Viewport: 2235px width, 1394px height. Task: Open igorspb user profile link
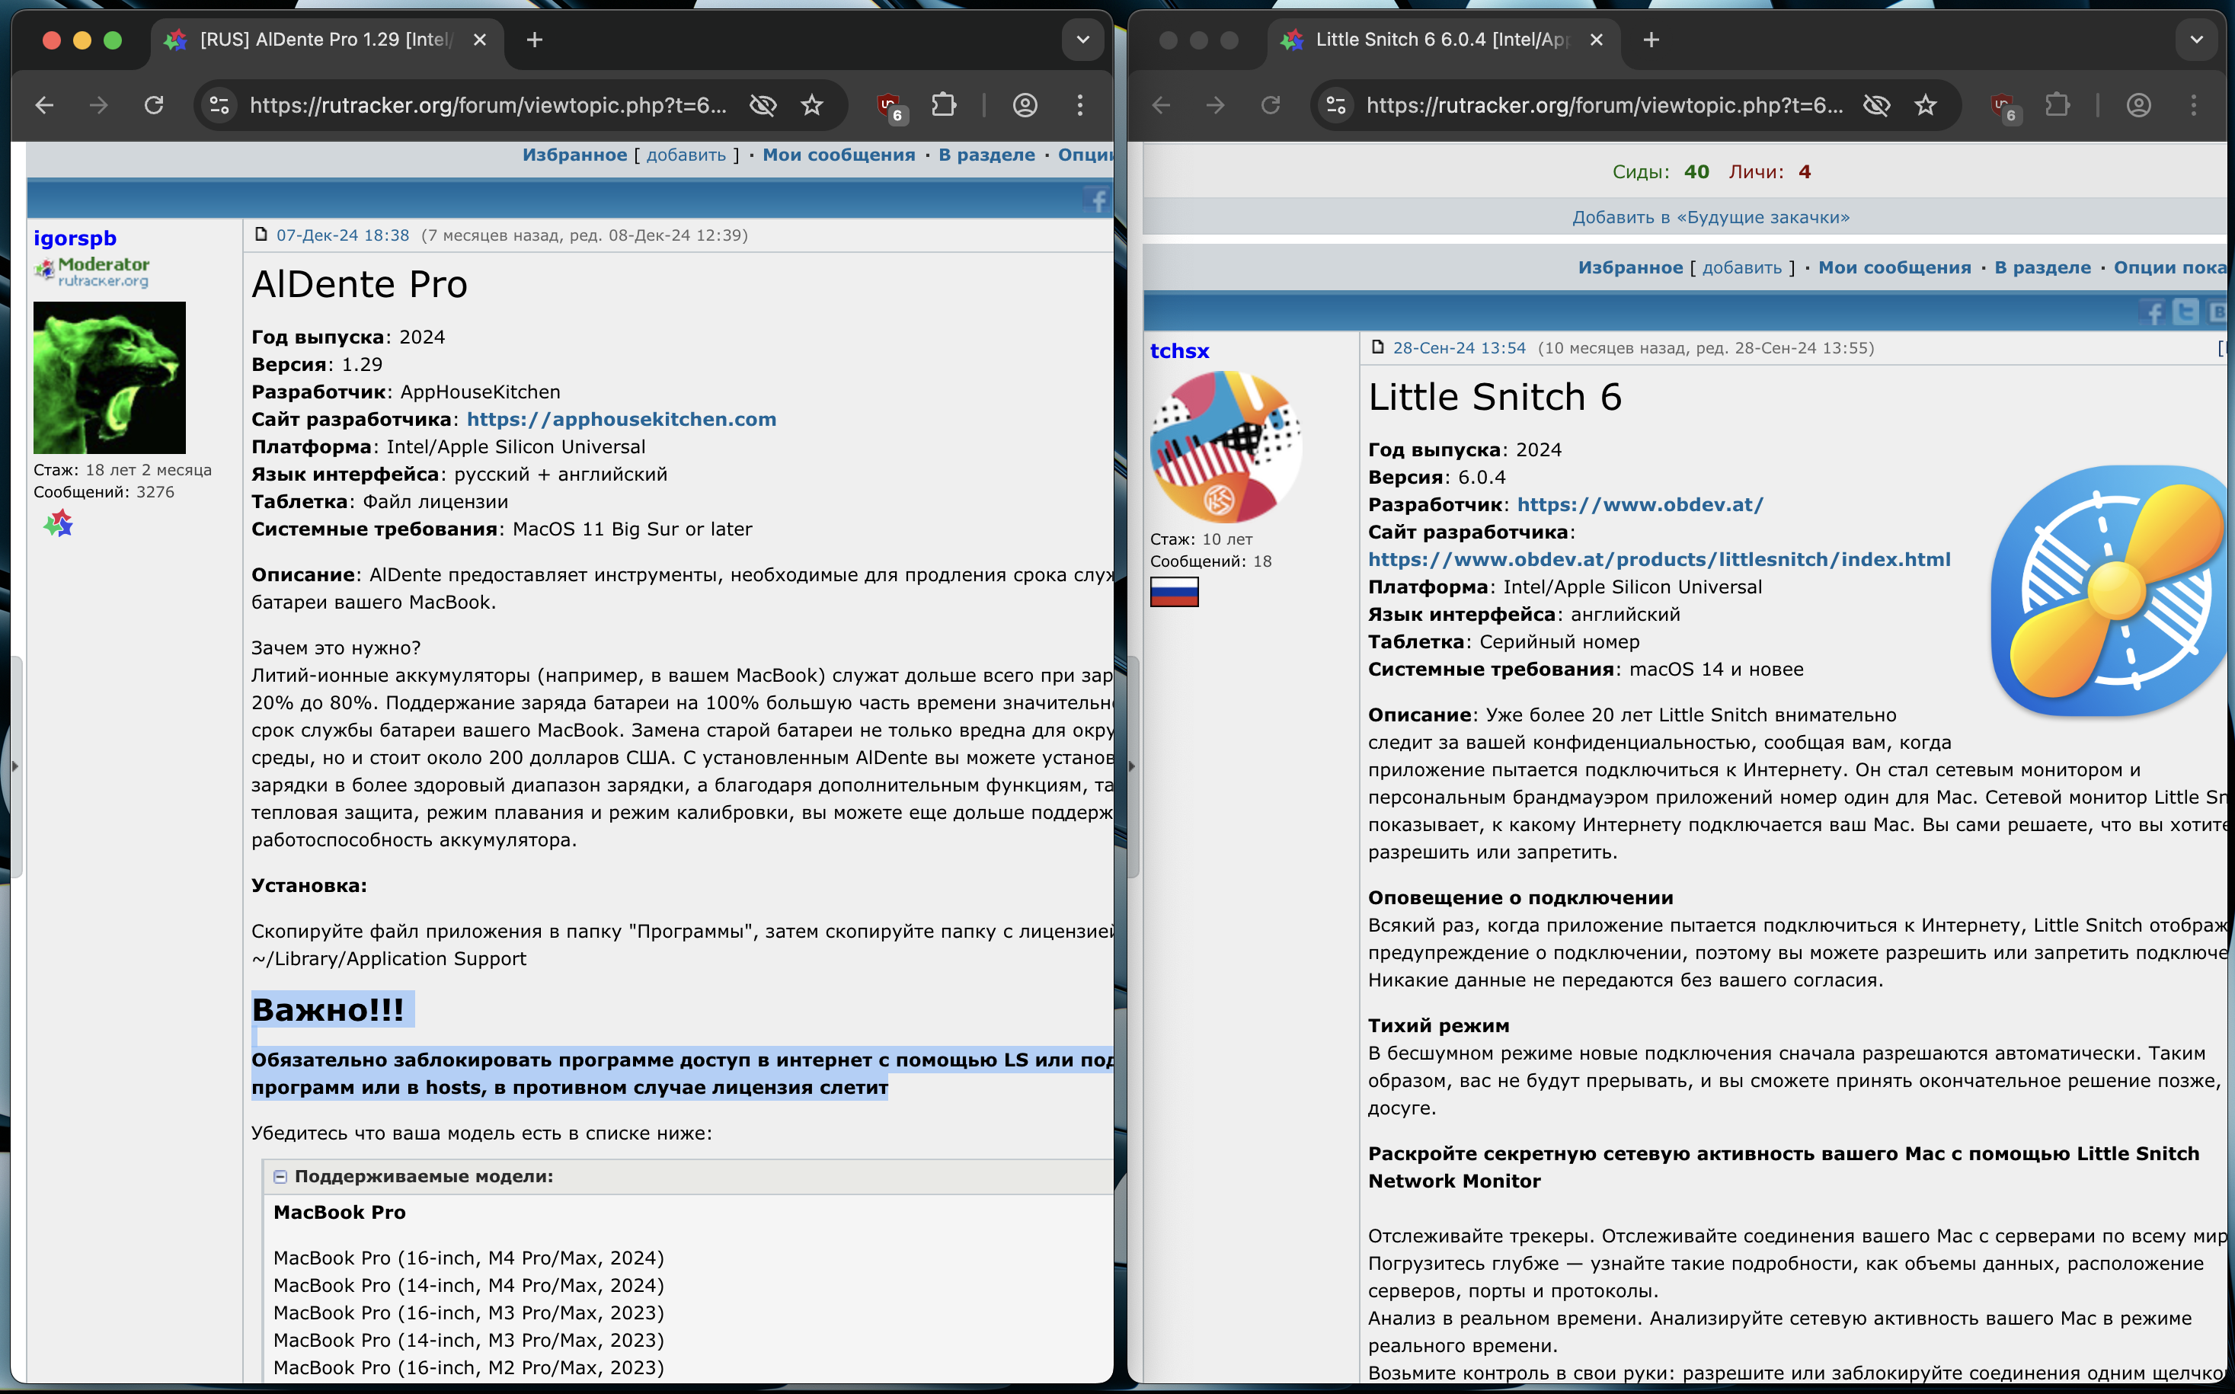(x=75, y=238)
